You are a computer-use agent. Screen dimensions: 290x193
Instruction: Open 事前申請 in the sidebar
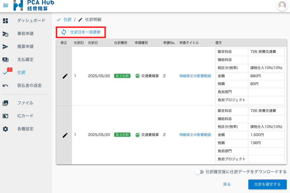(25, 34)
